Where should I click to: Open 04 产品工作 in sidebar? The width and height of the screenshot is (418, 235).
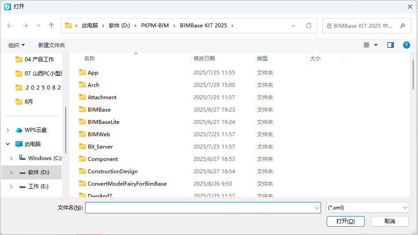pyautogui.click(x=39, y=60)
